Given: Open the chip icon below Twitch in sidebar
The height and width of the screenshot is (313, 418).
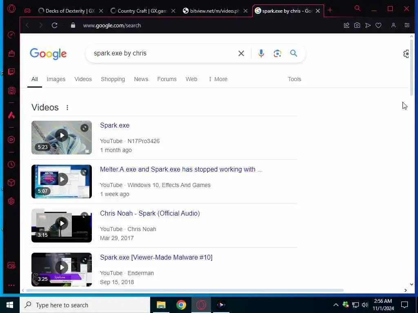Looking at the screenshot, I should (x=11, y=90).
